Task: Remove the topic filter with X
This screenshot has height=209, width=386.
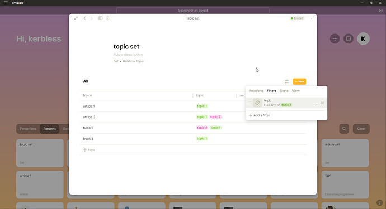Action: (322, 103)
